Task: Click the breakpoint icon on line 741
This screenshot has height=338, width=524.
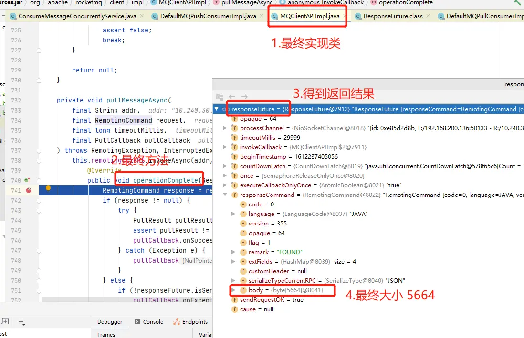Action: (28, 190)
